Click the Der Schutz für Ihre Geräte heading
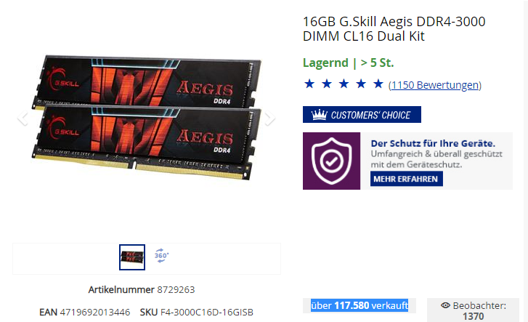Image resolution: width=528 pixels, height=322 pixels. 433,143
